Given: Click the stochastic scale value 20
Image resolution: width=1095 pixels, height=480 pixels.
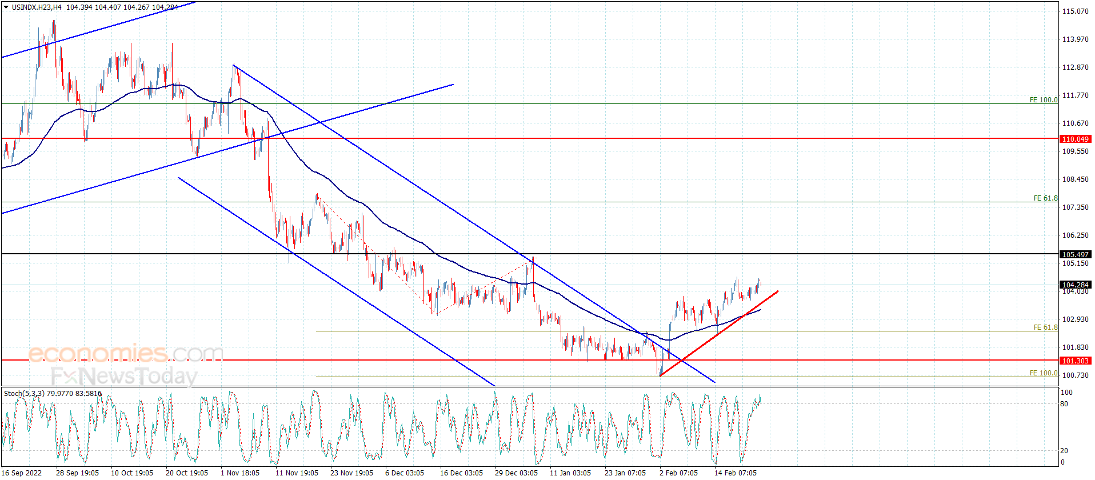Looking at the screenshot, I should (x=1064, y=451).
